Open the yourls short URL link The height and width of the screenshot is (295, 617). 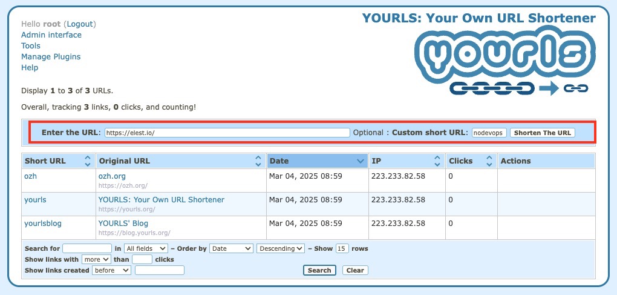[35, 200]
